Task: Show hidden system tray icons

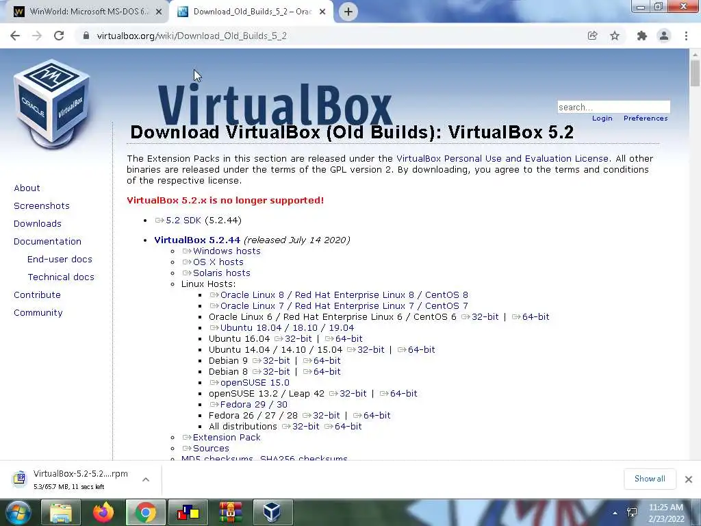Action: coord(615,512)
